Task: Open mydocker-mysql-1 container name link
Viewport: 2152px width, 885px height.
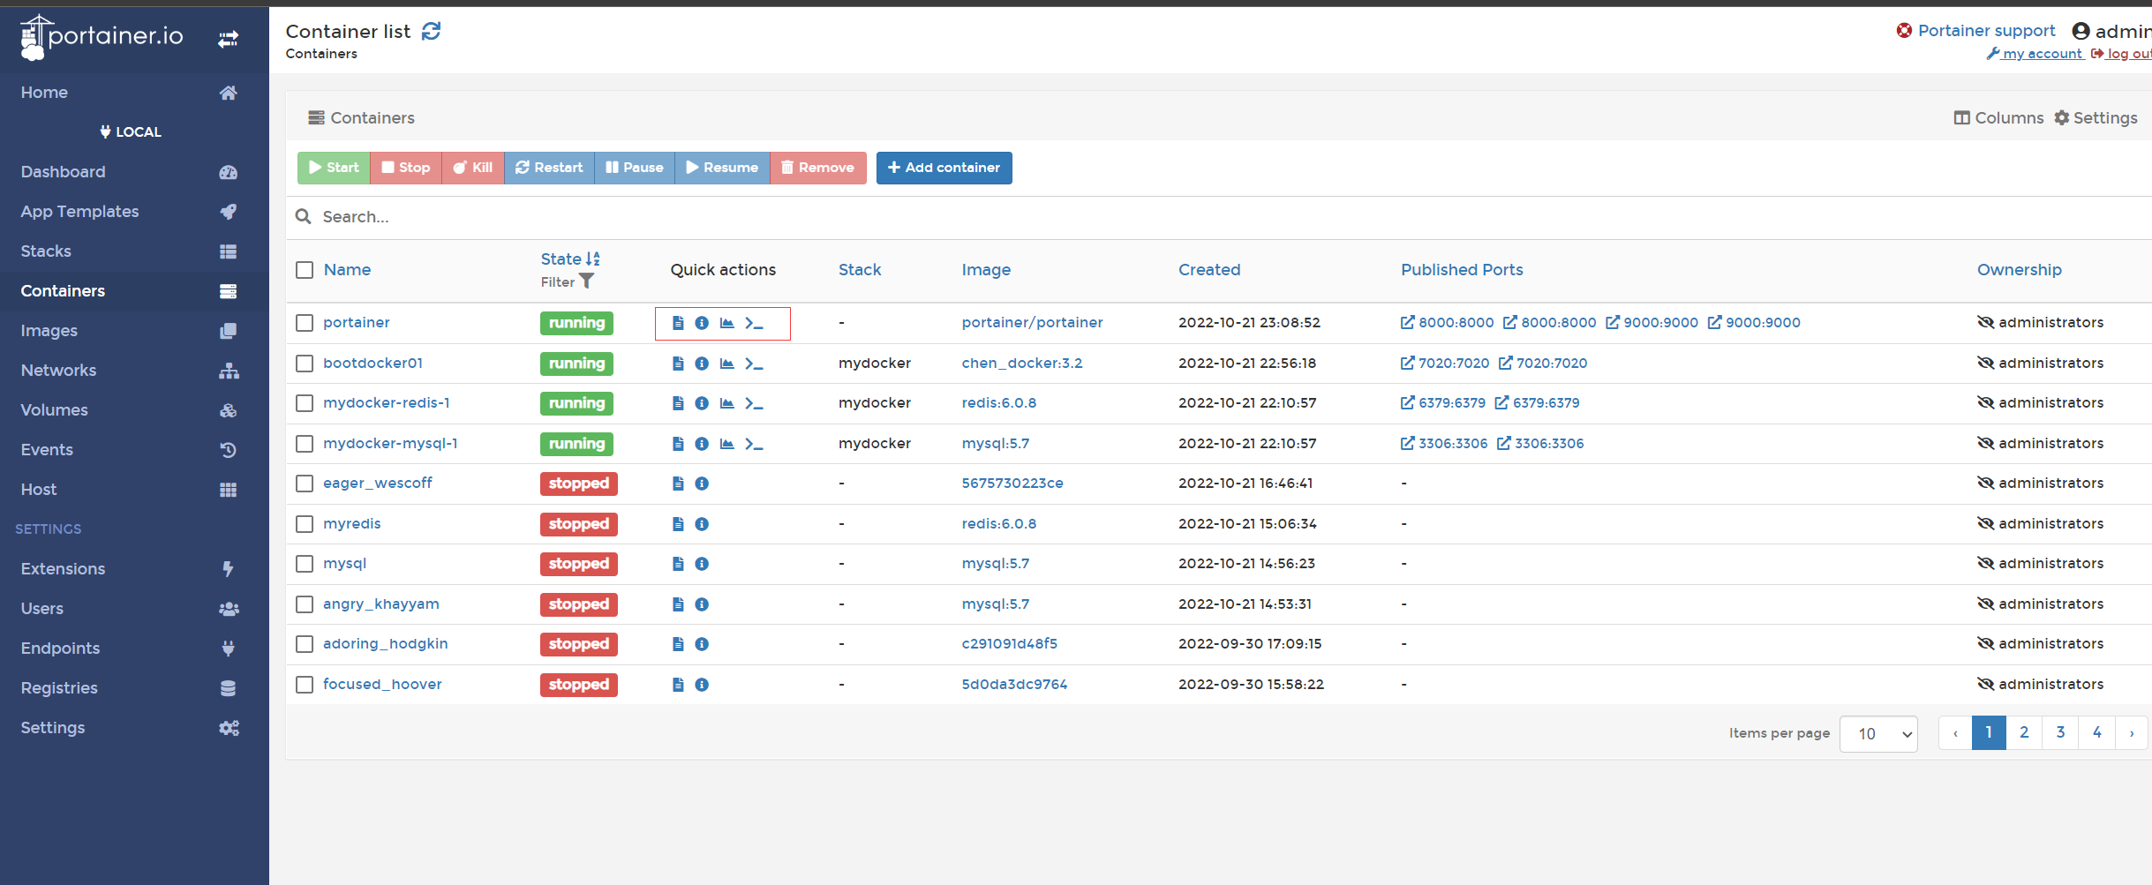Action: click(x=390, y=444)
